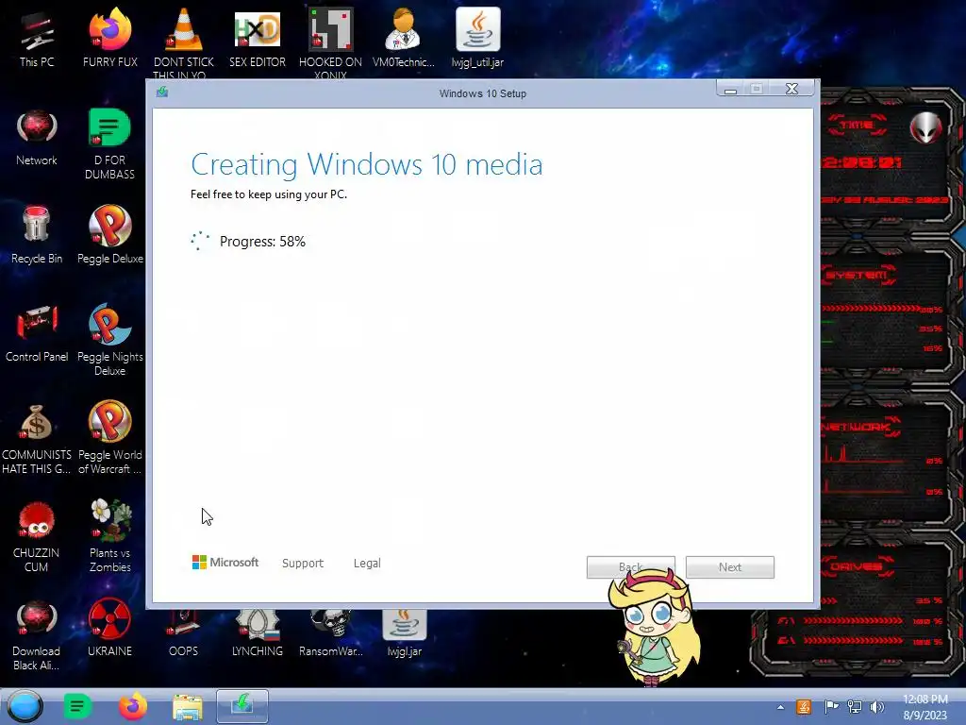This screenshot has width=966, height=725.
Task: Click the Progress: 58% text
Action: pos(262,241)
